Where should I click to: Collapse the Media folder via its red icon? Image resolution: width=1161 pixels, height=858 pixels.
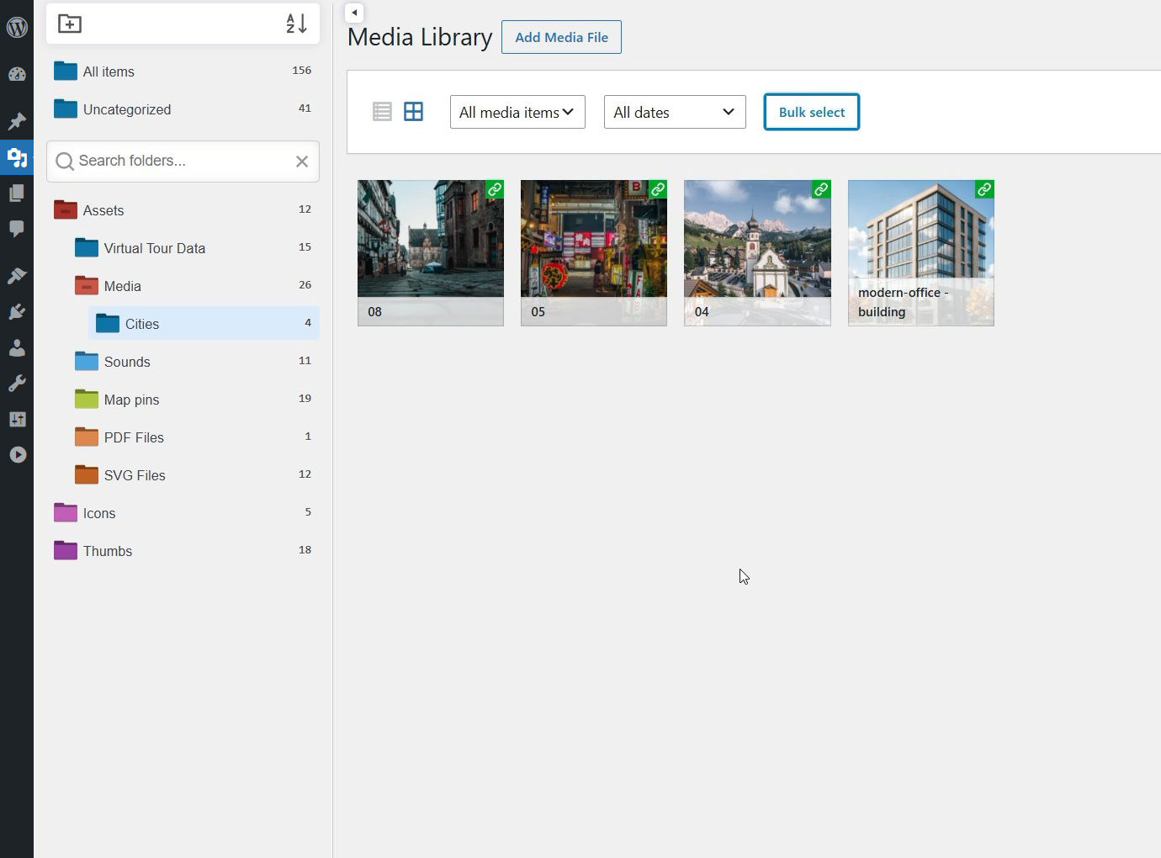(87, 285)
